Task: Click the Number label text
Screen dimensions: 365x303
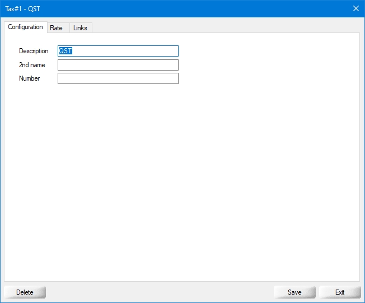Action: pyautogui.click(x=29, y=78)
